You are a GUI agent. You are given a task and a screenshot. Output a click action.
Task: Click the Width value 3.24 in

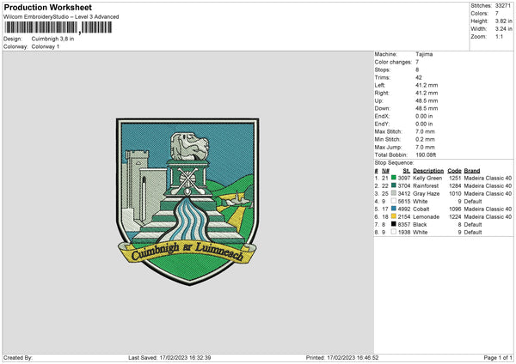tap(503, 29)
